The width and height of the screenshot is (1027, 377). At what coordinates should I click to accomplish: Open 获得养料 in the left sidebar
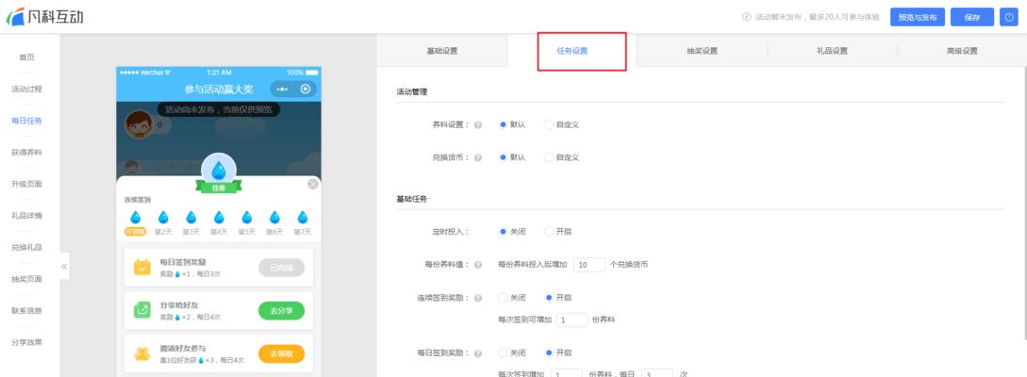[x=26, y=153]
